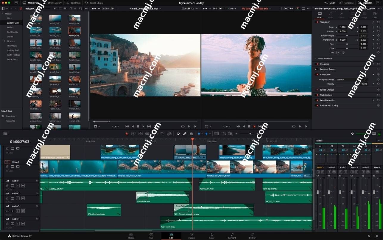Screen dimensions: 383x240
Task: Add keyframe for Zoom parameter
Action: click(373, 27)
